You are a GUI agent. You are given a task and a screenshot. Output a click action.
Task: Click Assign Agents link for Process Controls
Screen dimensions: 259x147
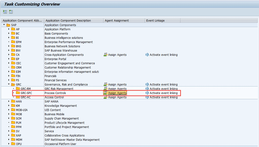click(x=117, y=93)
